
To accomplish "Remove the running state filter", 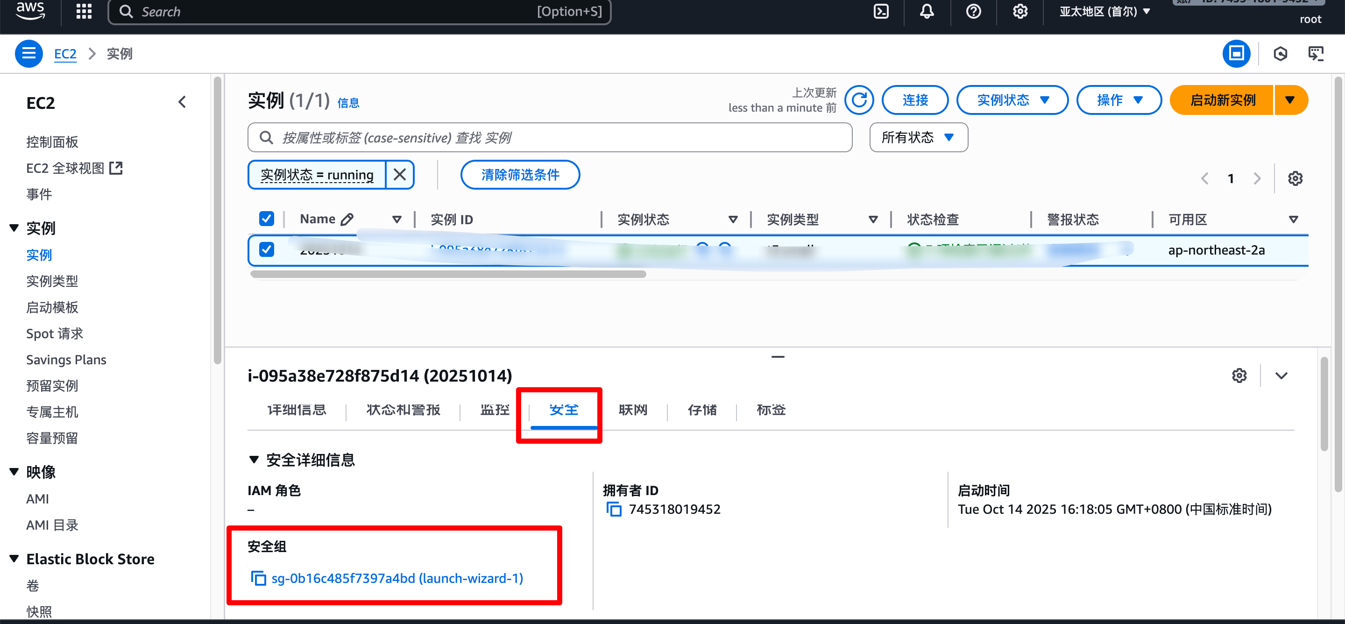I will point(399,174).
